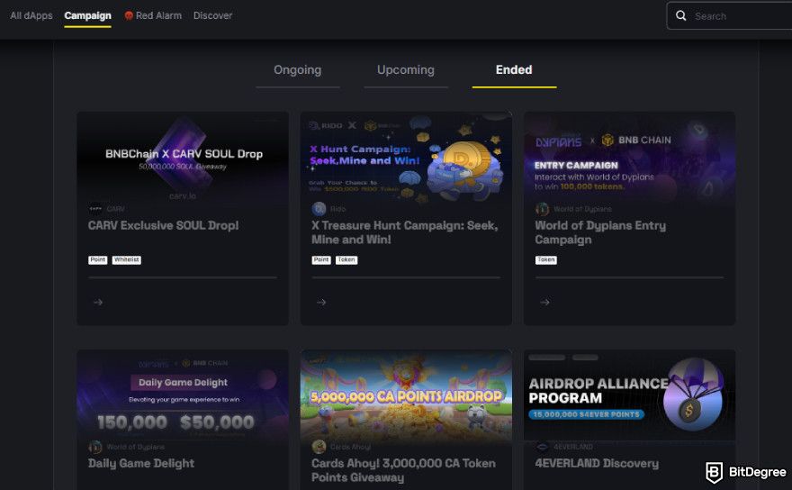Image resolution: width=792 pixels, height=490 pixels.
Task: Open the CARV Exclusive SOUL Drop! title
Action: pyautogui.click(x=163, y=225)
